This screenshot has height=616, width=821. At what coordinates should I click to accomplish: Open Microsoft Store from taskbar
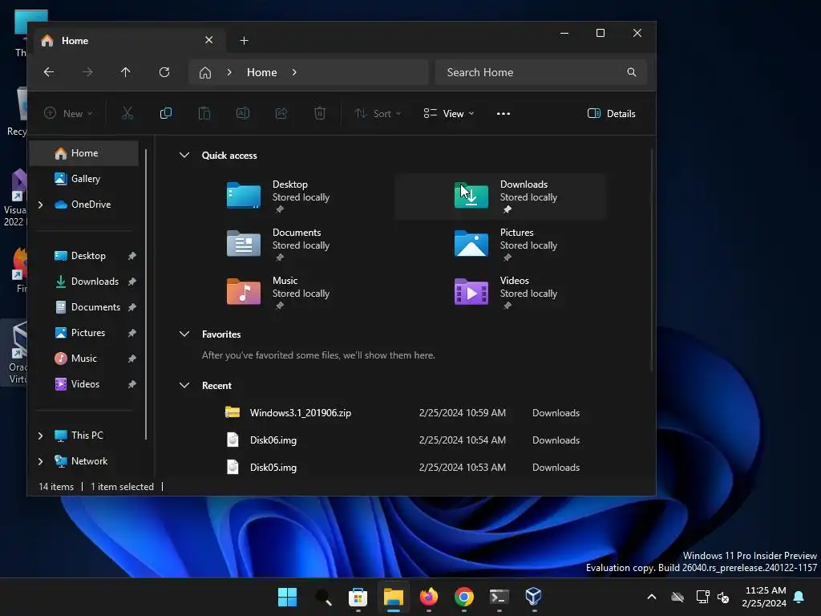point(358,597)
